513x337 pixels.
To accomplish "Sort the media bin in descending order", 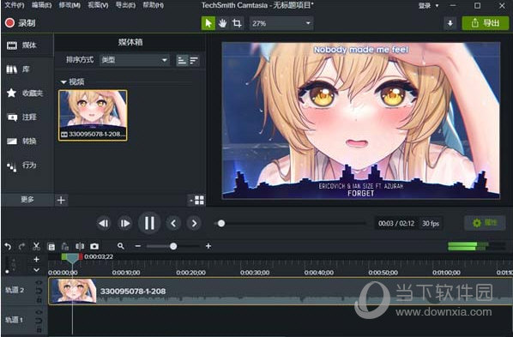I will click(194, 61).
